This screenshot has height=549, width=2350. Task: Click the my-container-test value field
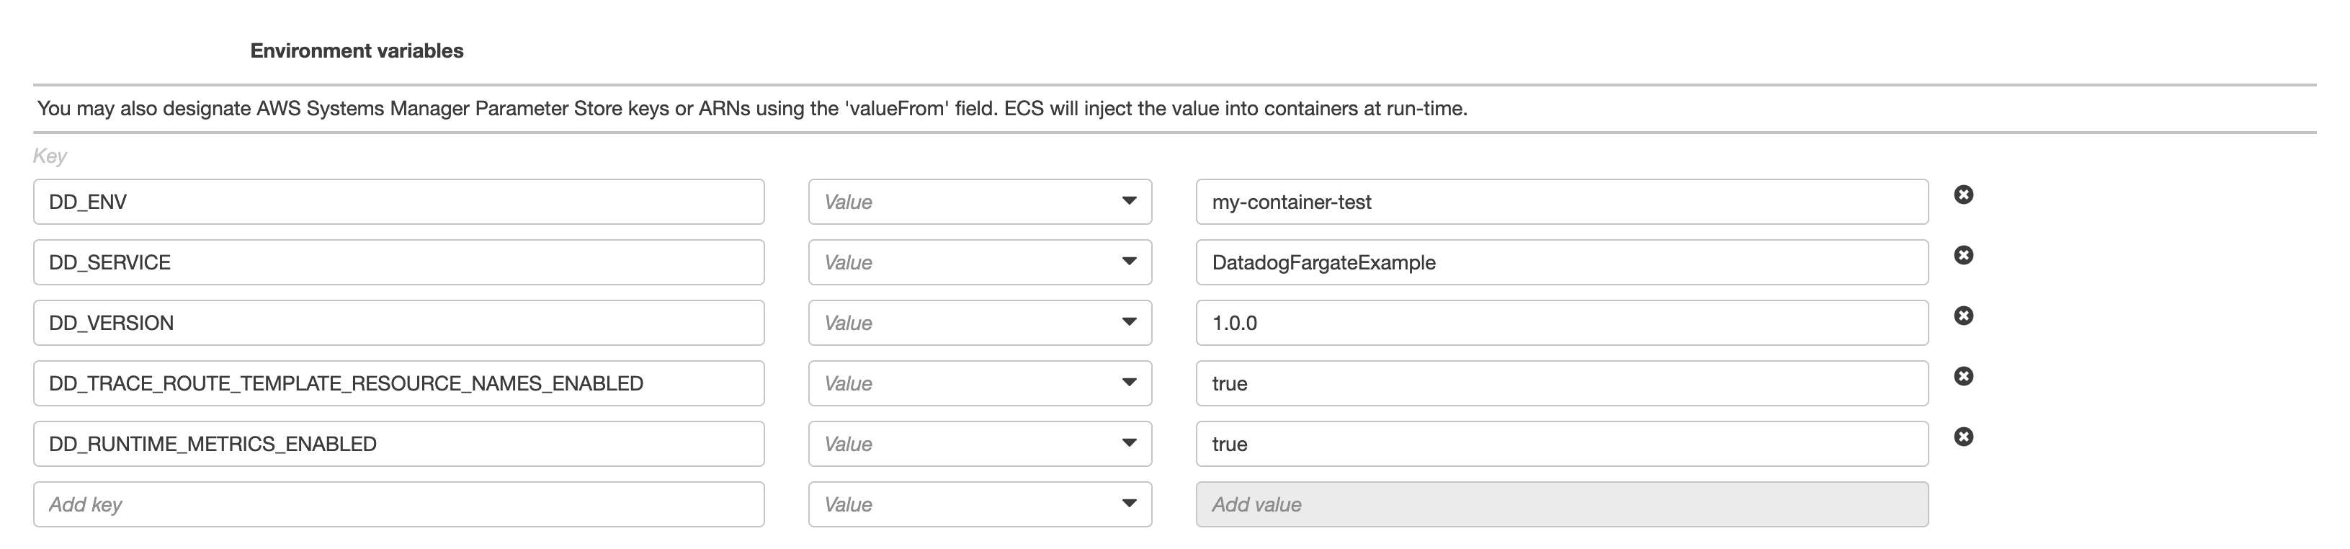pyautogui.click(x=1562, y=200)
